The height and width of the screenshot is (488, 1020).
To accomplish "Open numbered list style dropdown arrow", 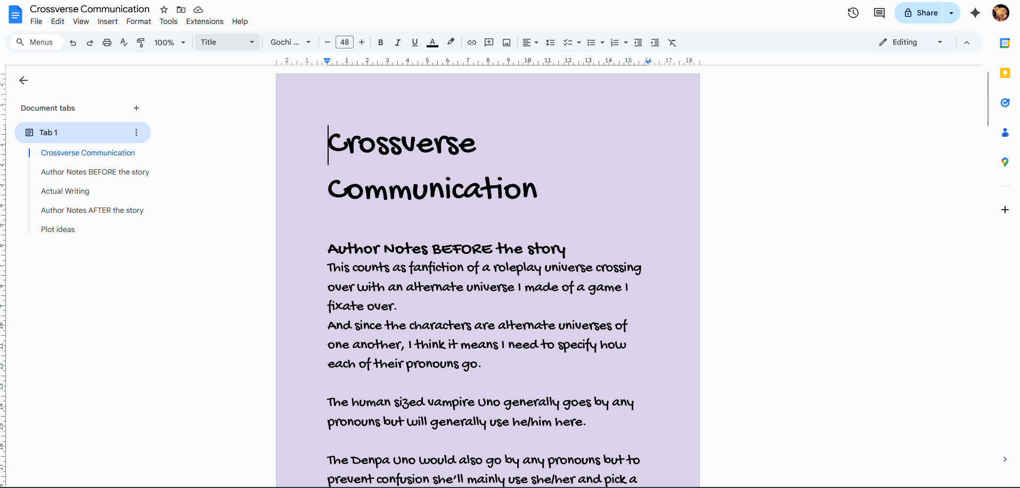I will (x=626, y=43).
